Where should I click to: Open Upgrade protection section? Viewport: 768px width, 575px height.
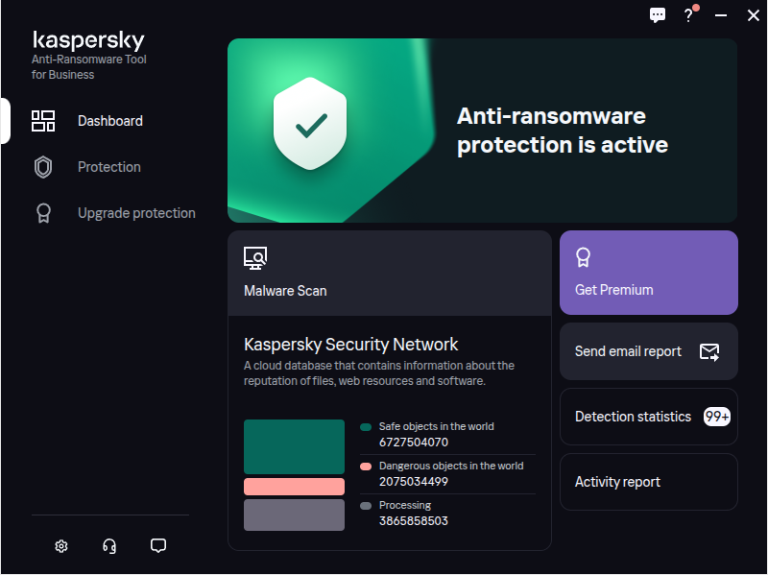click(136, 213)
